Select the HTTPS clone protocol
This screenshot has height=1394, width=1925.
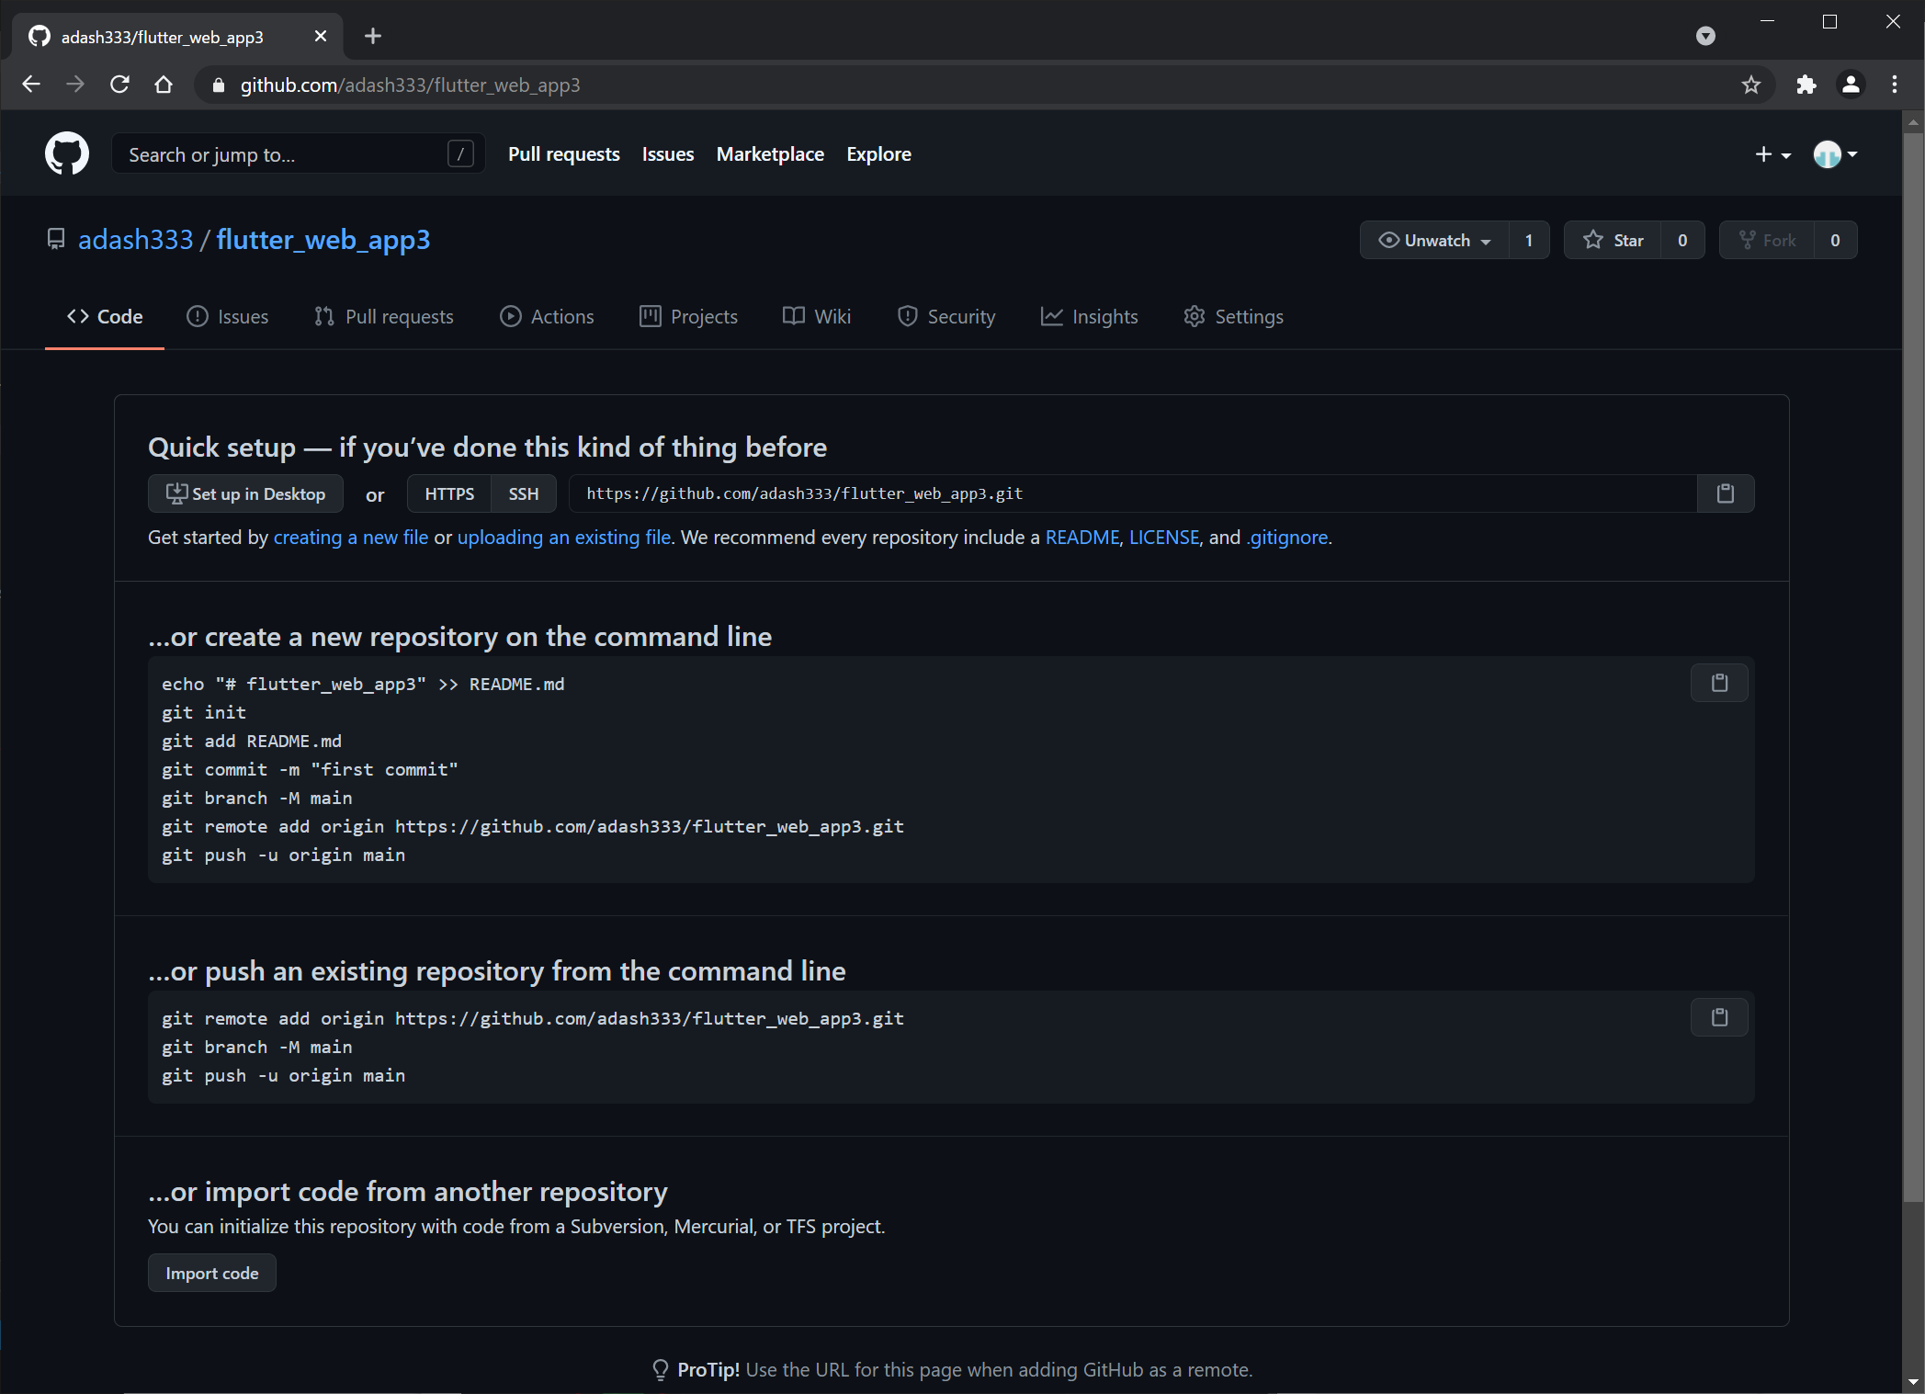[449, 493]
